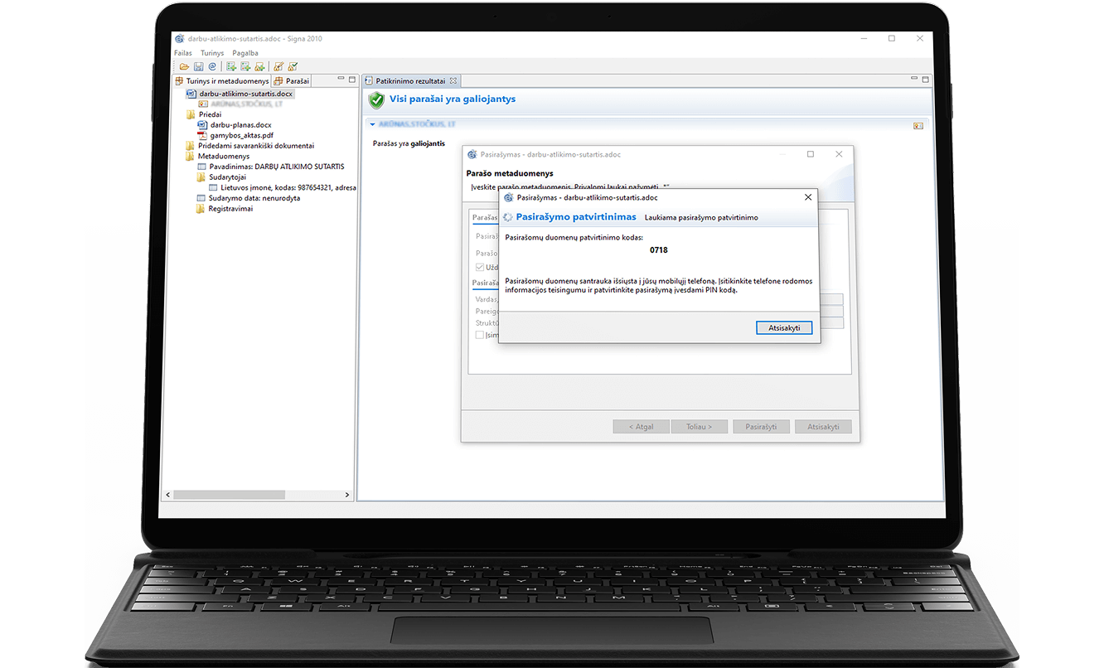The image size is (1104, 668).
Task: Click the greyed Atsisakyti button in the wizard
Action: (x=823, y=427)
